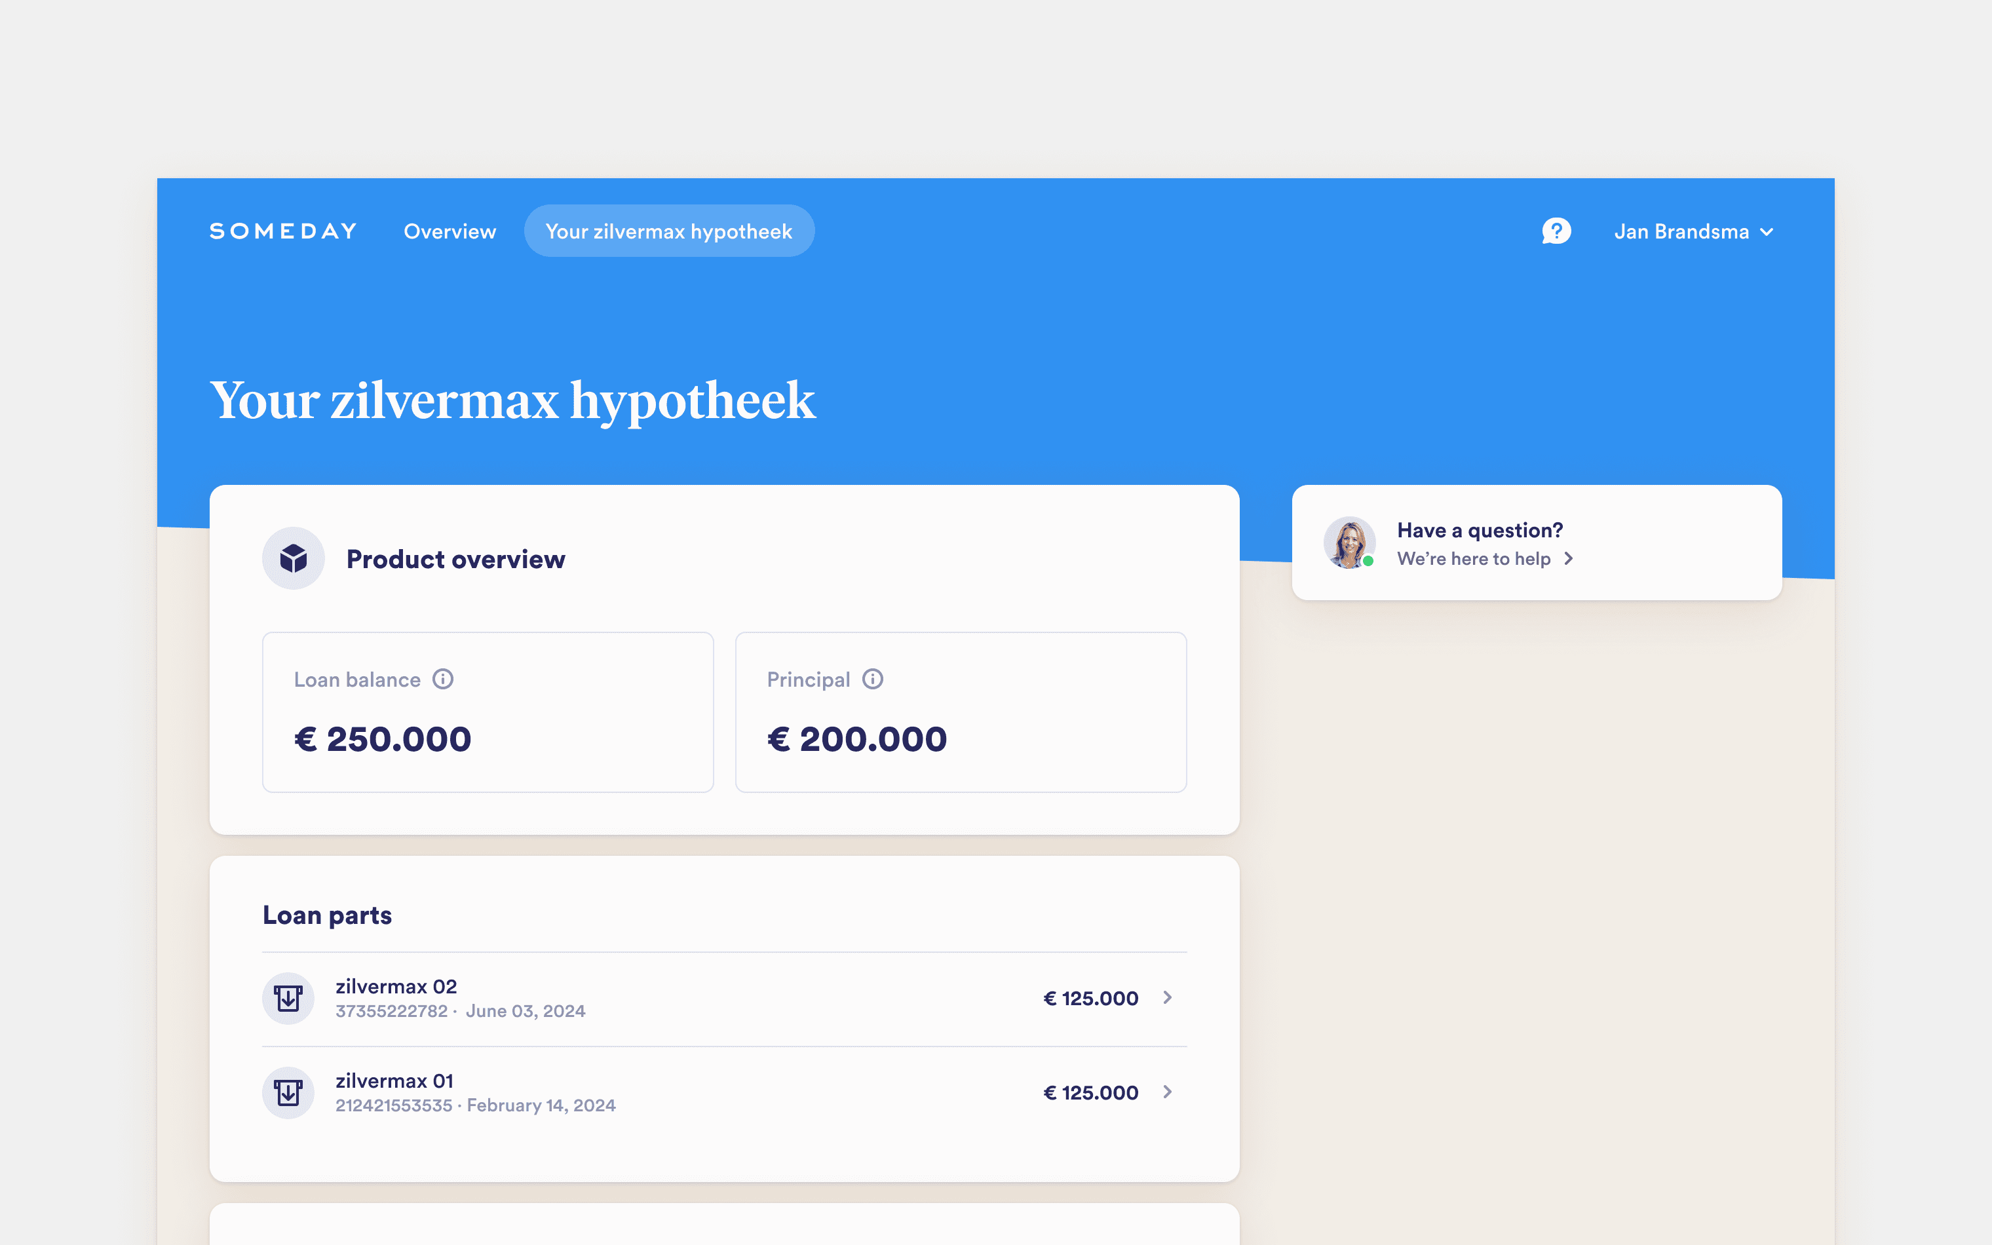The width and height of the screenshot is (1992, 1245).
Task: Click the Principal € 200.000 card
Action: (x=961, y=712)
